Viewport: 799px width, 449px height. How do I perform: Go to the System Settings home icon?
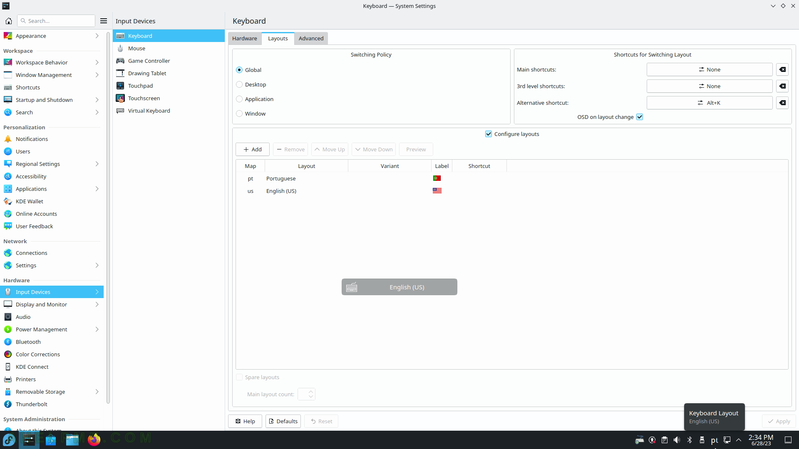(x=9, y=21)
